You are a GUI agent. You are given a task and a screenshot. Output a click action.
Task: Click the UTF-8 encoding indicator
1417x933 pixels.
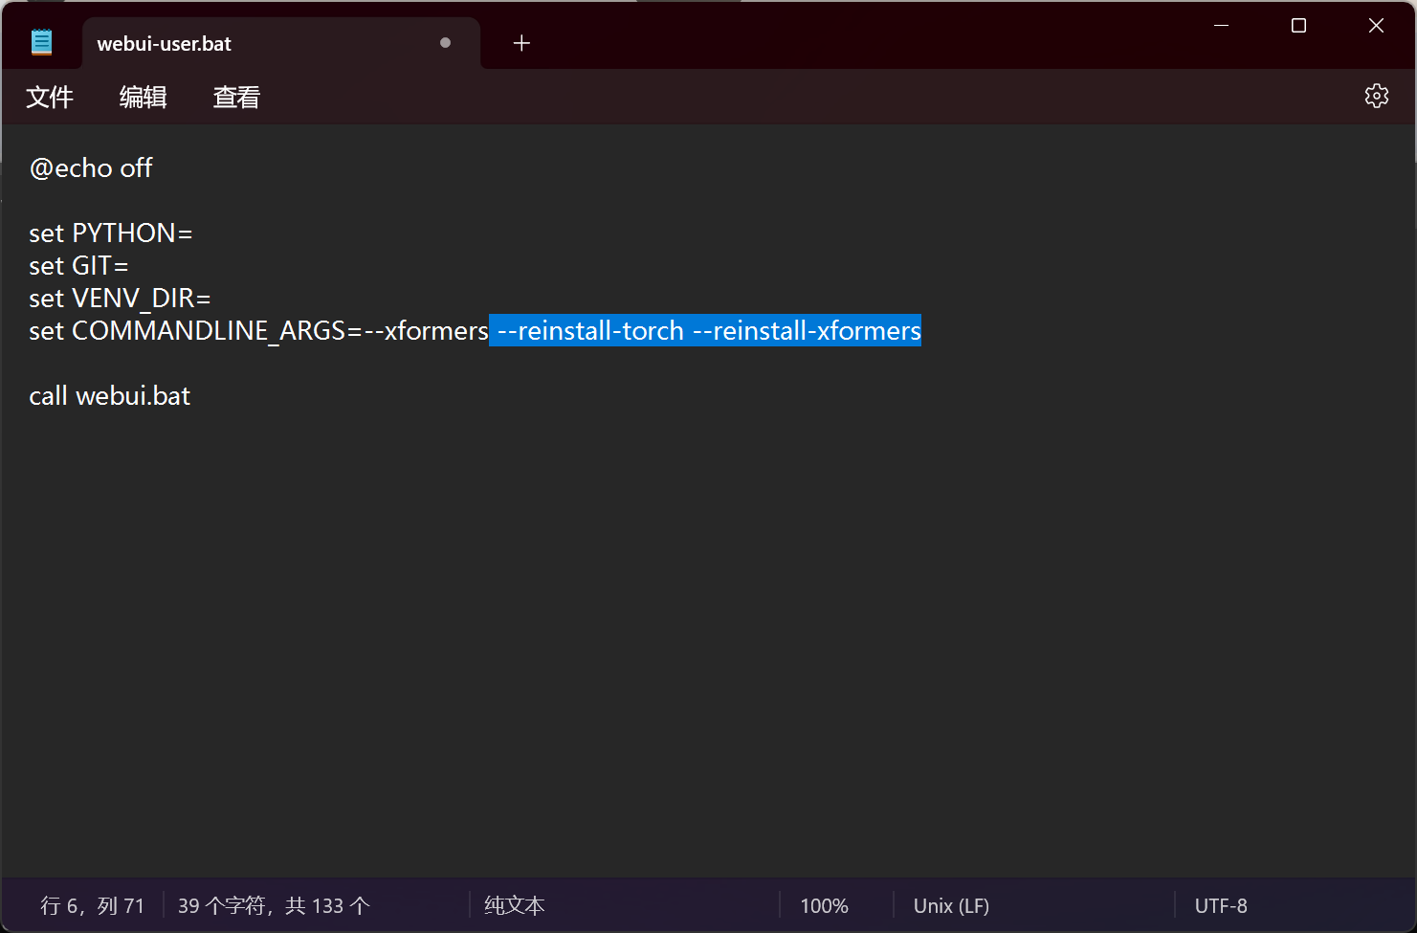coord(1221,905)
